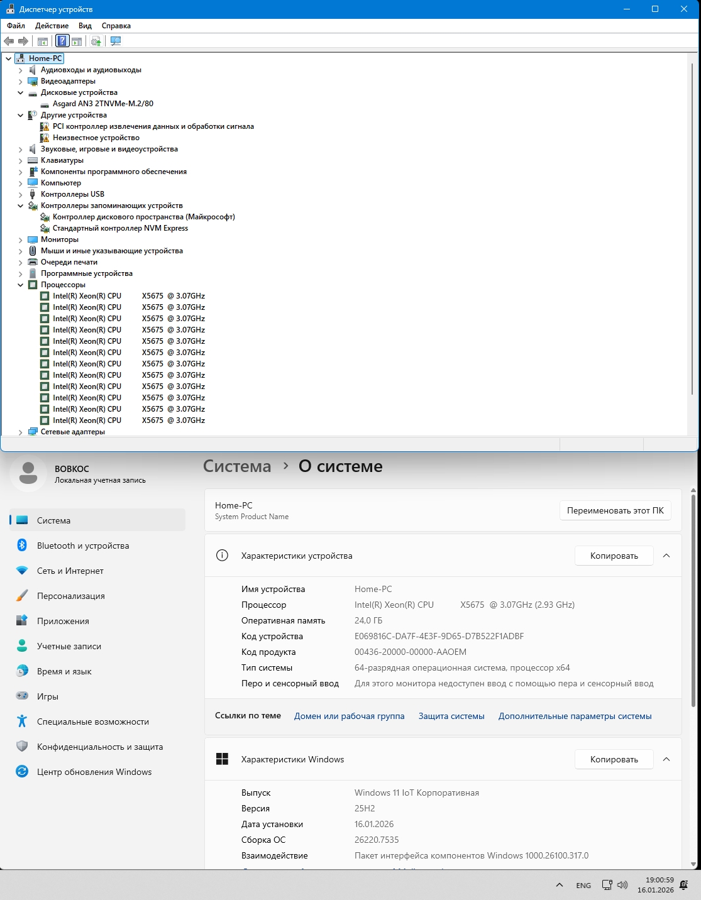Image resolution: width=701 pixels, height=900 pixels.
Task: Collapse the Другие устройства node
Action: coord(20,115)
